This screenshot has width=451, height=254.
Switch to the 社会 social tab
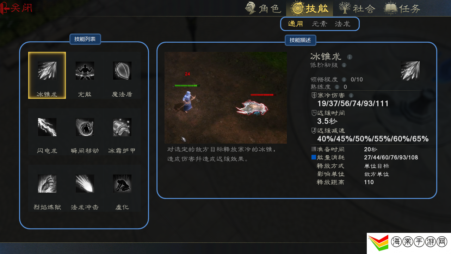(357, 8)
